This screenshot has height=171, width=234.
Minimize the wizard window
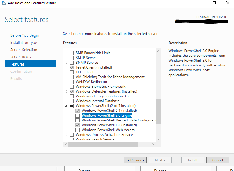201,3
